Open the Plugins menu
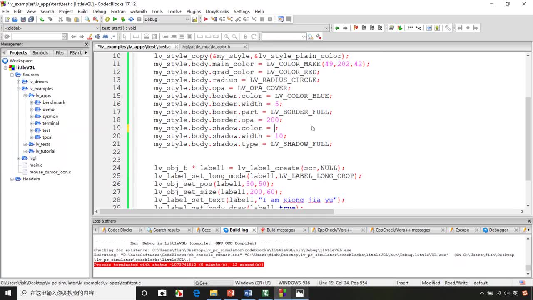This screenshot has height=300, width=533. click(x=193, y=11)
